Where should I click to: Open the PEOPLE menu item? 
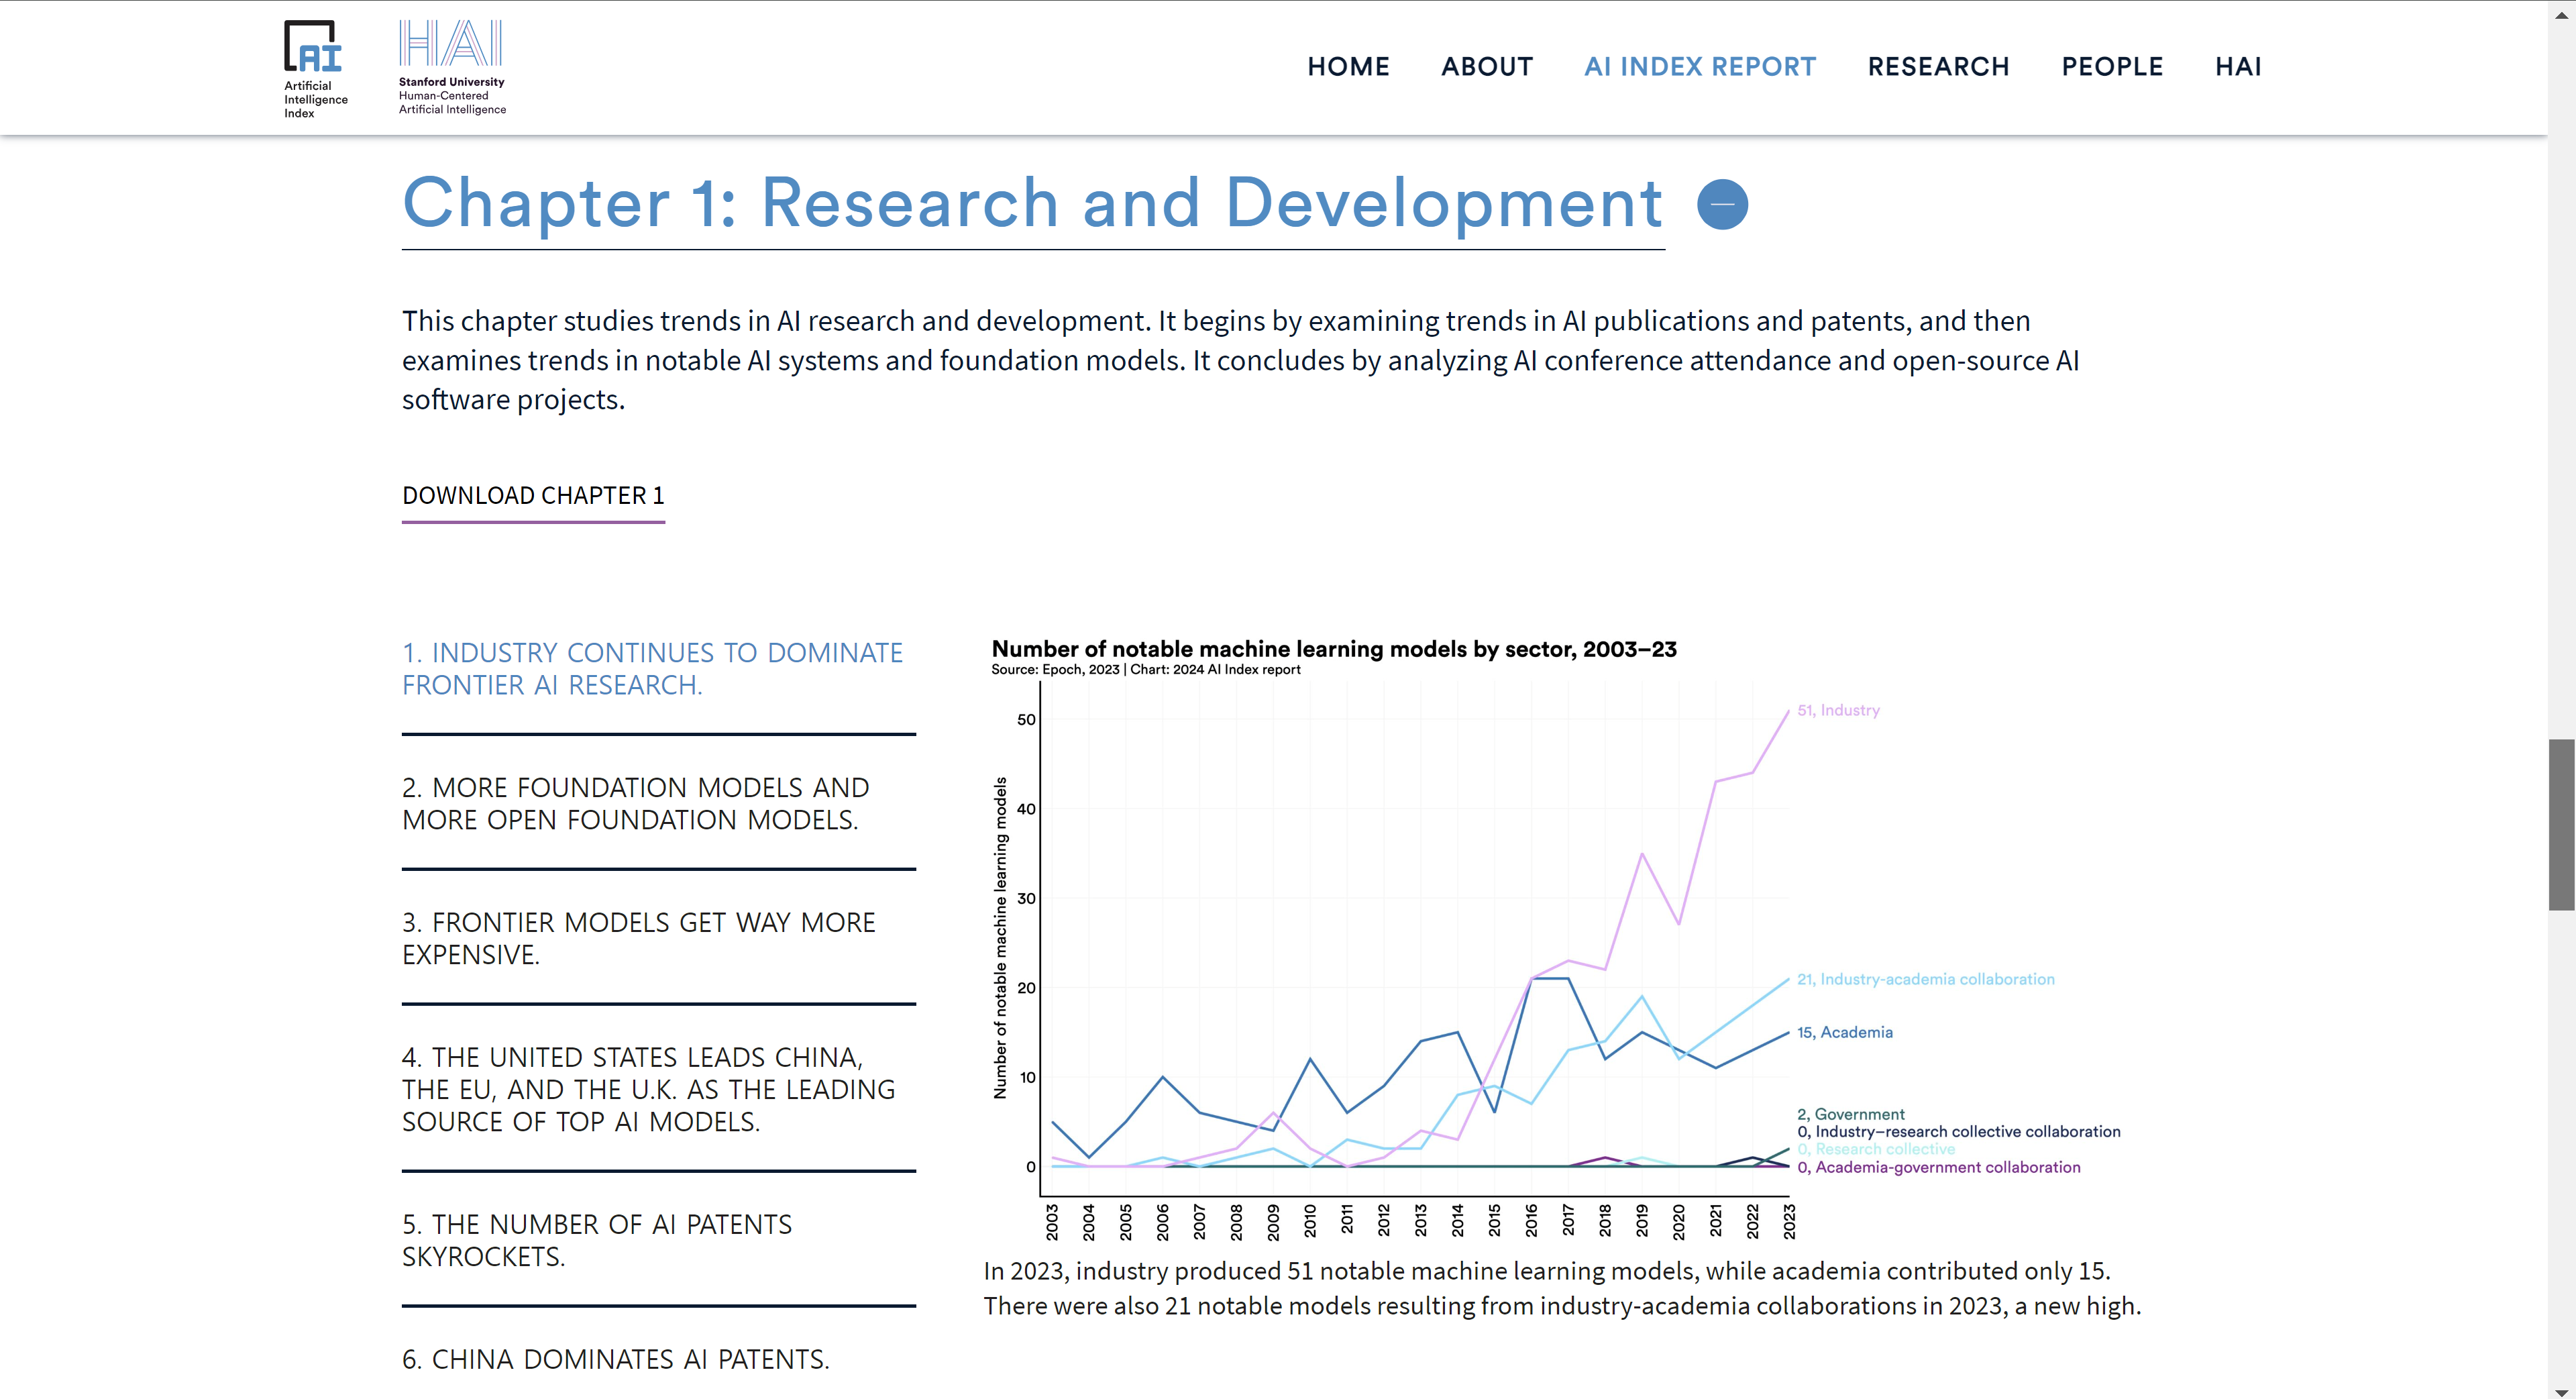2112,67
